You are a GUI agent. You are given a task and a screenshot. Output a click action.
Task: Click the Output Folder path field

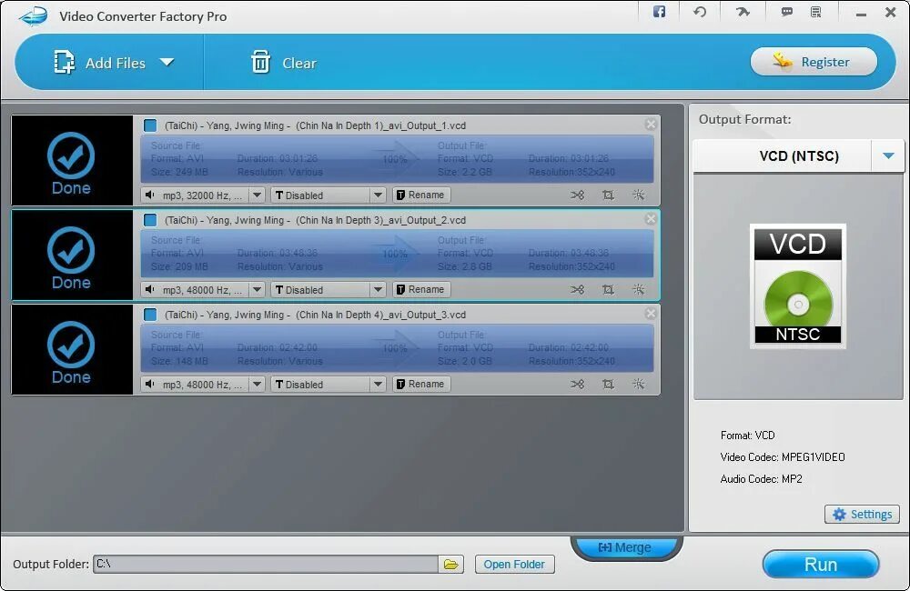[266, 565]
